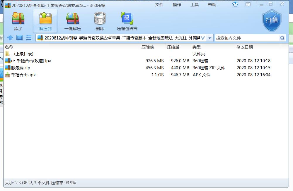This screenshot has width=293, height=191.
Task: Open the feedback message icon in the title bar
Action: pos(248,4)
